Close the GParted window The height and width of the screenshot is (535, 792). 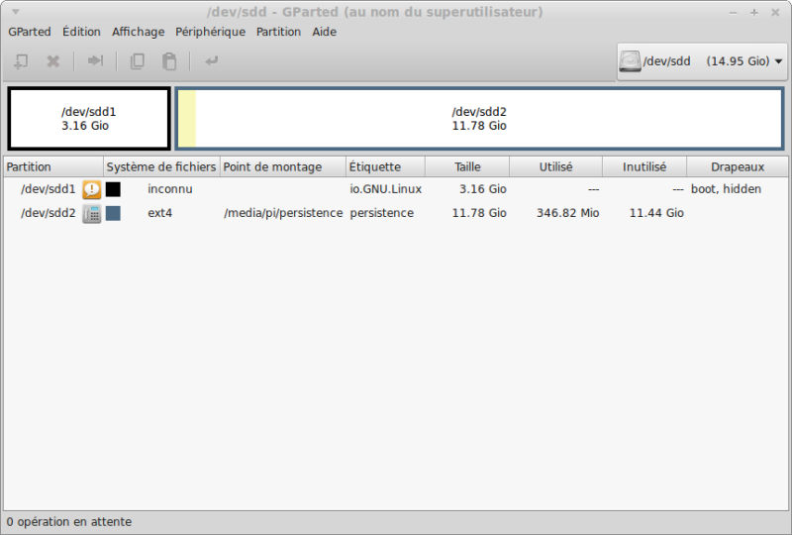point(775,12)
